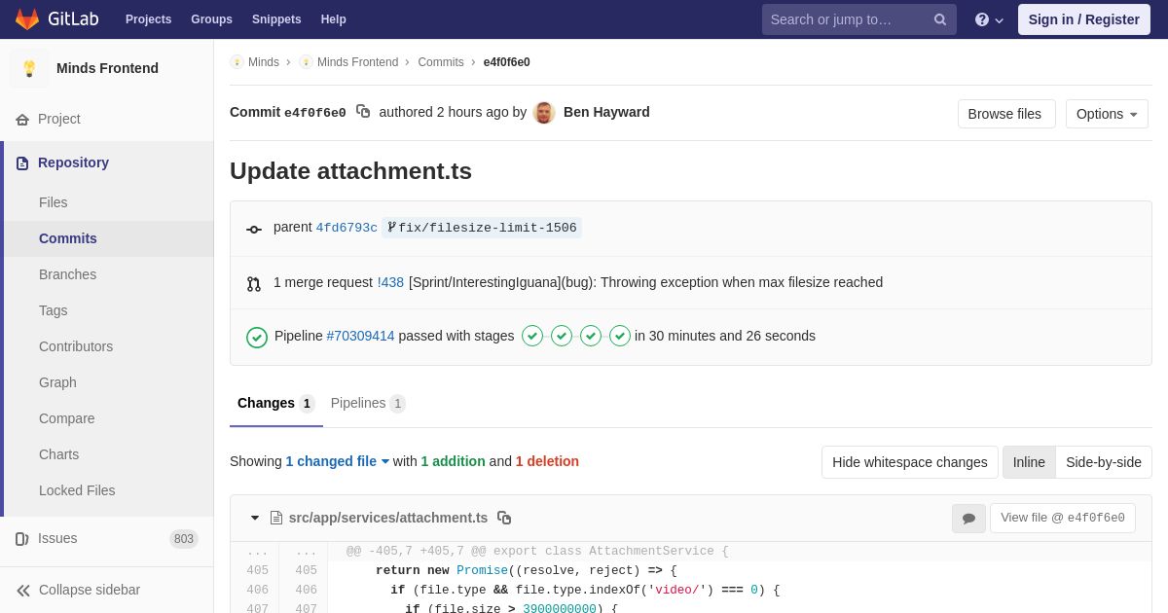
Task: Click Minds Frontend breadcrumb link
Action: pyautogui.click(x=357, y=62)
